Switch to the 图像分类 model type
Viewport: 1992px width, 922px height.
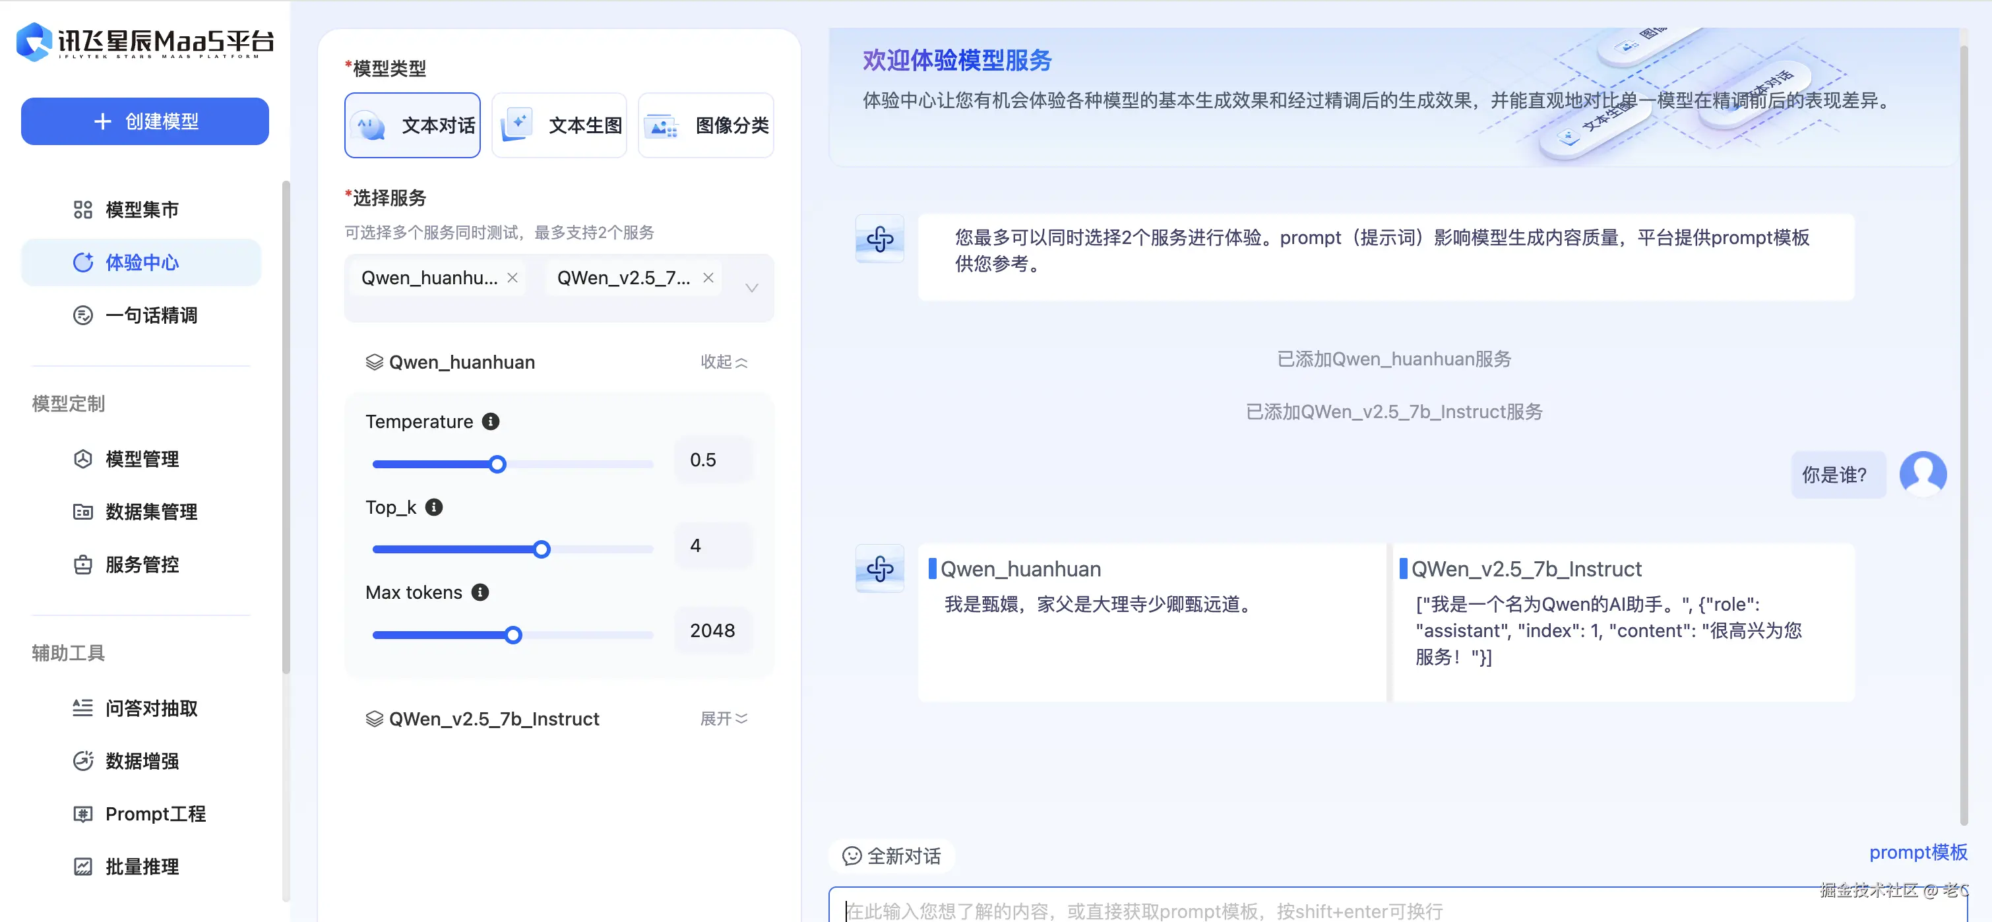tap(705, 125)
